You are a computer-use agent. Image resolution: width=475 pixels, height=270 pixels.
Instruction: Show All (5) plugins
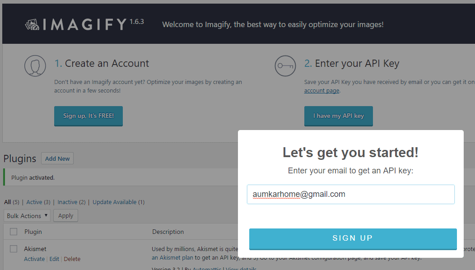point(12,202)
